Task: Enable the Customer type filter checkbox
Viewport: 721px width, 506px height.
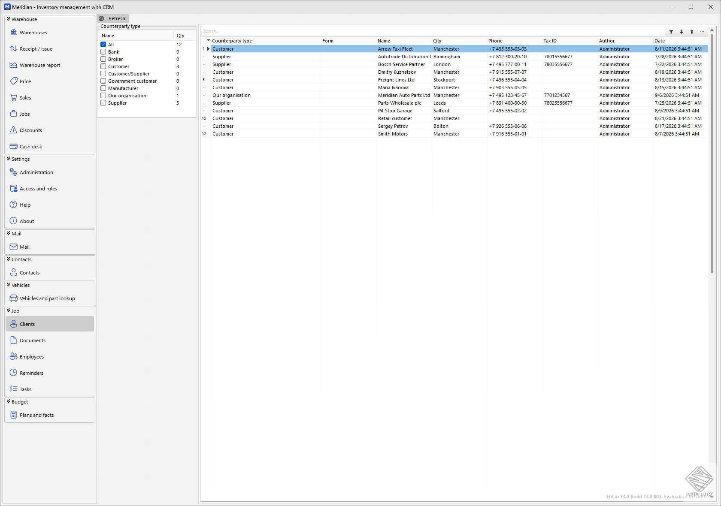Action: click(103, 66)
